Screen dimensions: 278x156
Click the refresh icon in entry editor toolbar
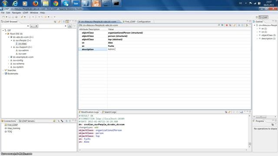(x=247, y=25)
